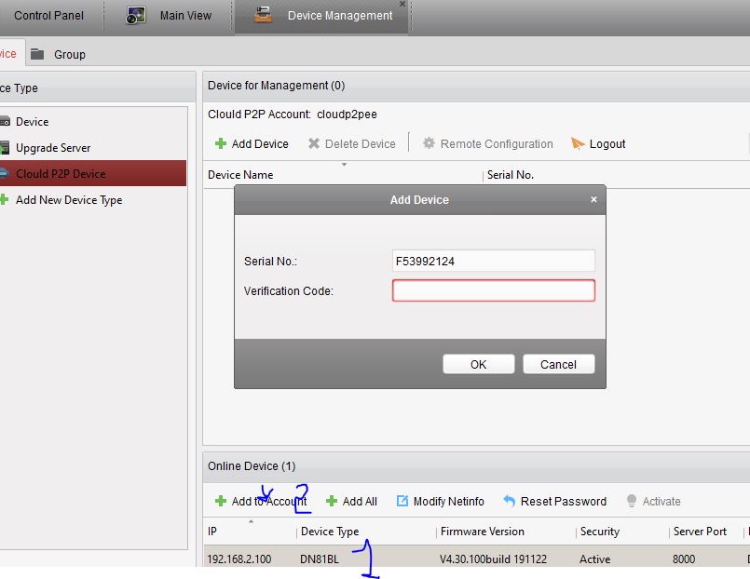Click the Activate button

pyautogui.click(x=653, y=501)
